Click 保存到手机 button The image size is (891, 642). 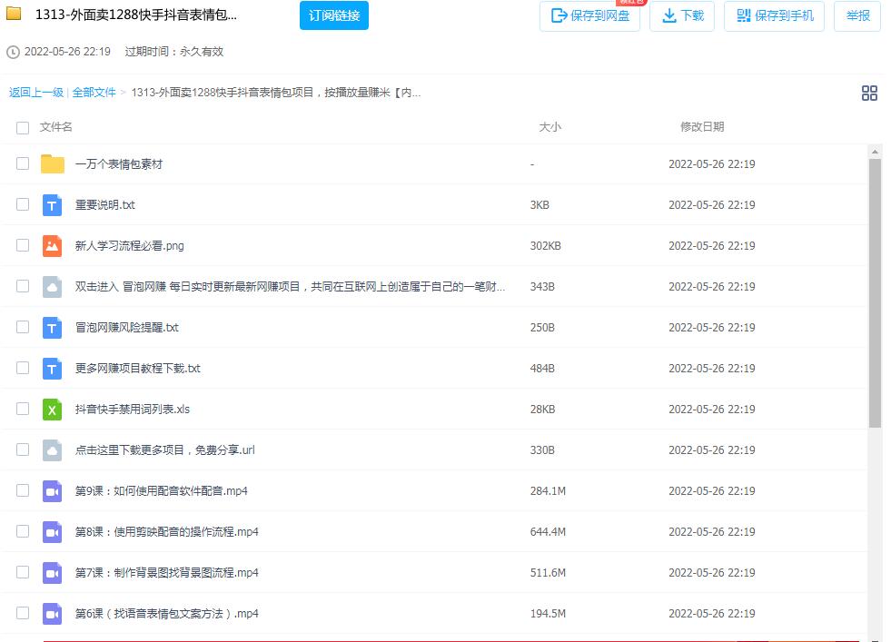coord(774,16)
